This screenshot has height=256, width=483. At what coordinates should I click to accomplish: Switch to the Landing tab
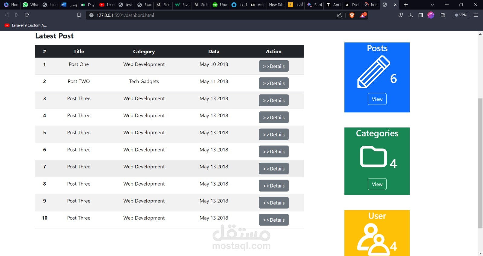tap(50, 5)
